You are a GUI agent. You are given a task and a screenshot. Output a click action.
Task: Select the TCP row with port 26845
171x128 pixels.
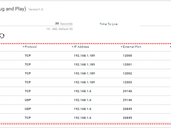pyautogui.click(x=85, y=118)
